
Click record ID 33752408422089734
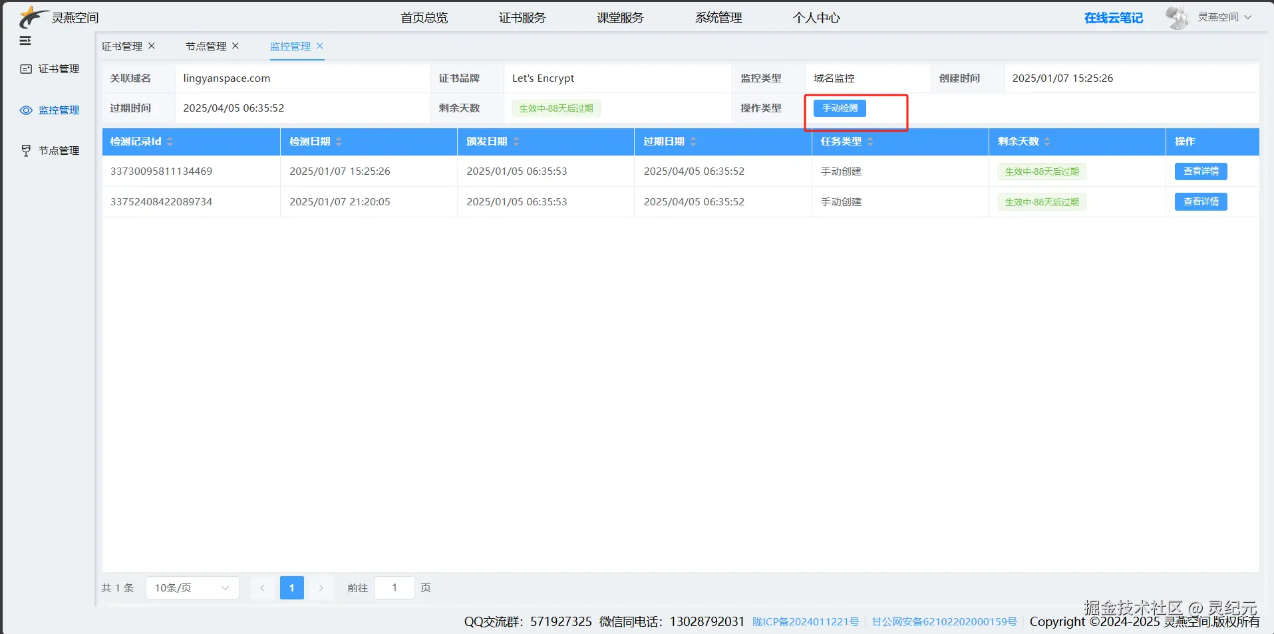pos(162,202)
